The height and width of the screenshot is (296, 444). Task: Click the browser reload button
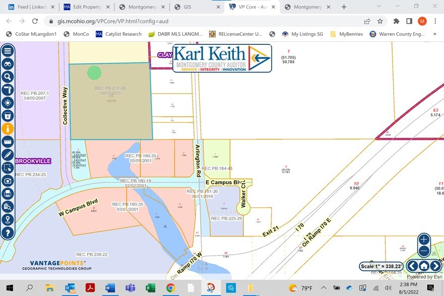click(x=35, y=21)
